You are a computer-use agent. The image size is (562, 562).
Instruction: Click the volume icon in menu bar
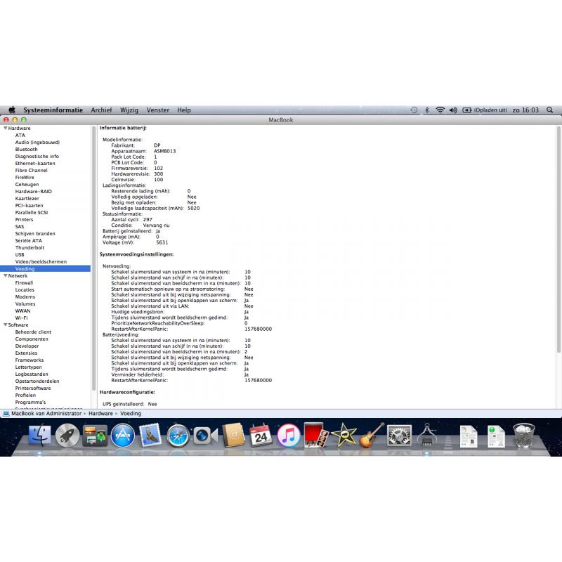point(453,110)
